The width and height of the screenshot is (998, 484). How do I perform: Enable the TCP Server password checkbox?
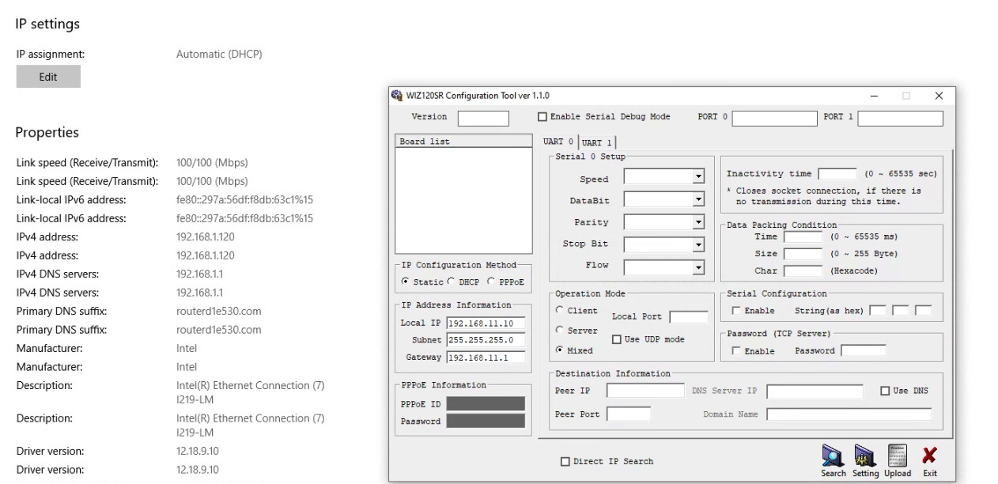[x=737, y=351]
